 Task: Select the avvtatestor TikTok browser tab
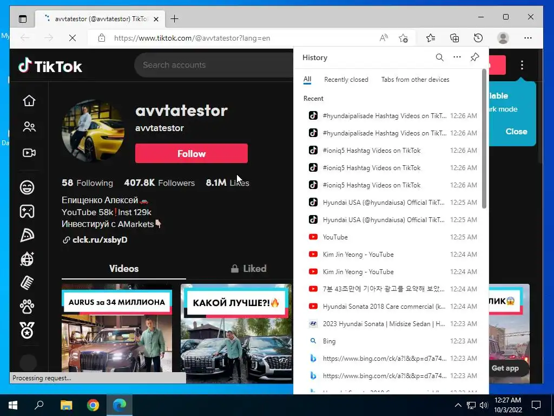pyautogui.click(x=100, y=19)
